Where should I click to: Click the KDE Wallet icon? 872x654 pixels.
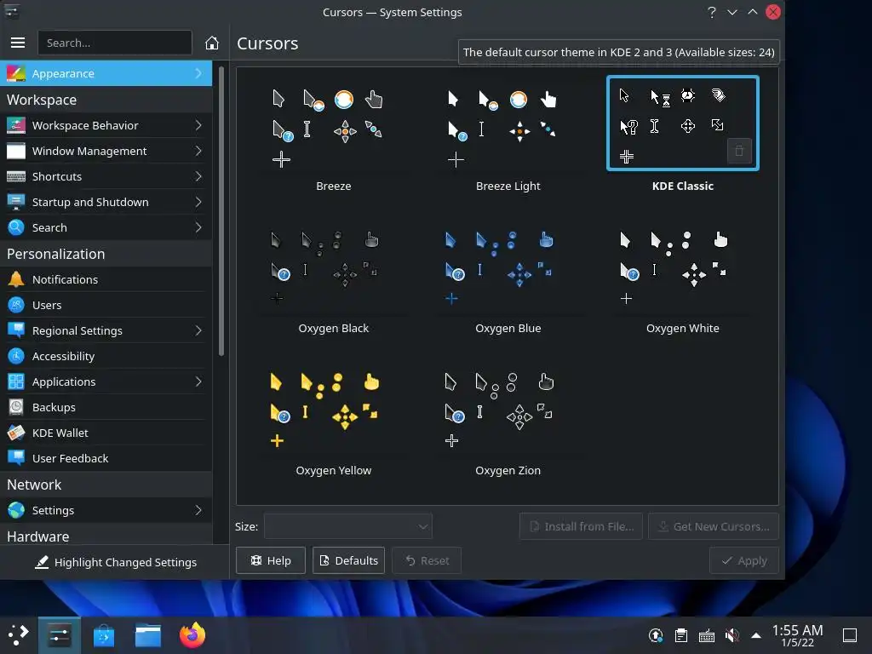click(x=16, y=433)
